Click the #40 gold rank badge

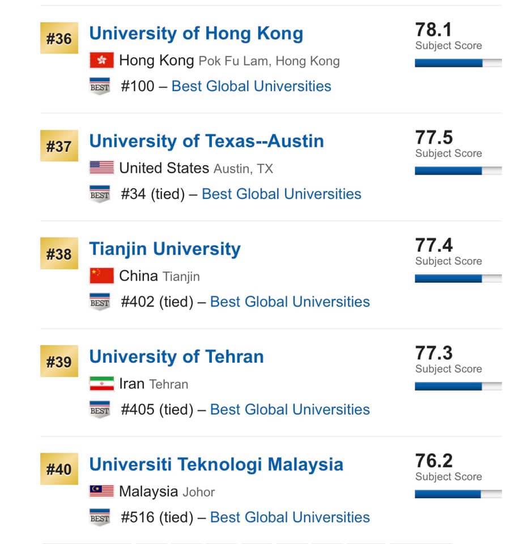[59, 469]
